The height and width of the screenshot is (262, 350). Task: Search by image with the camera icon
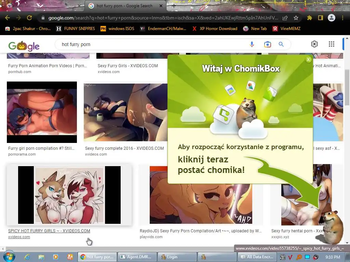click(x=267, y=44)
